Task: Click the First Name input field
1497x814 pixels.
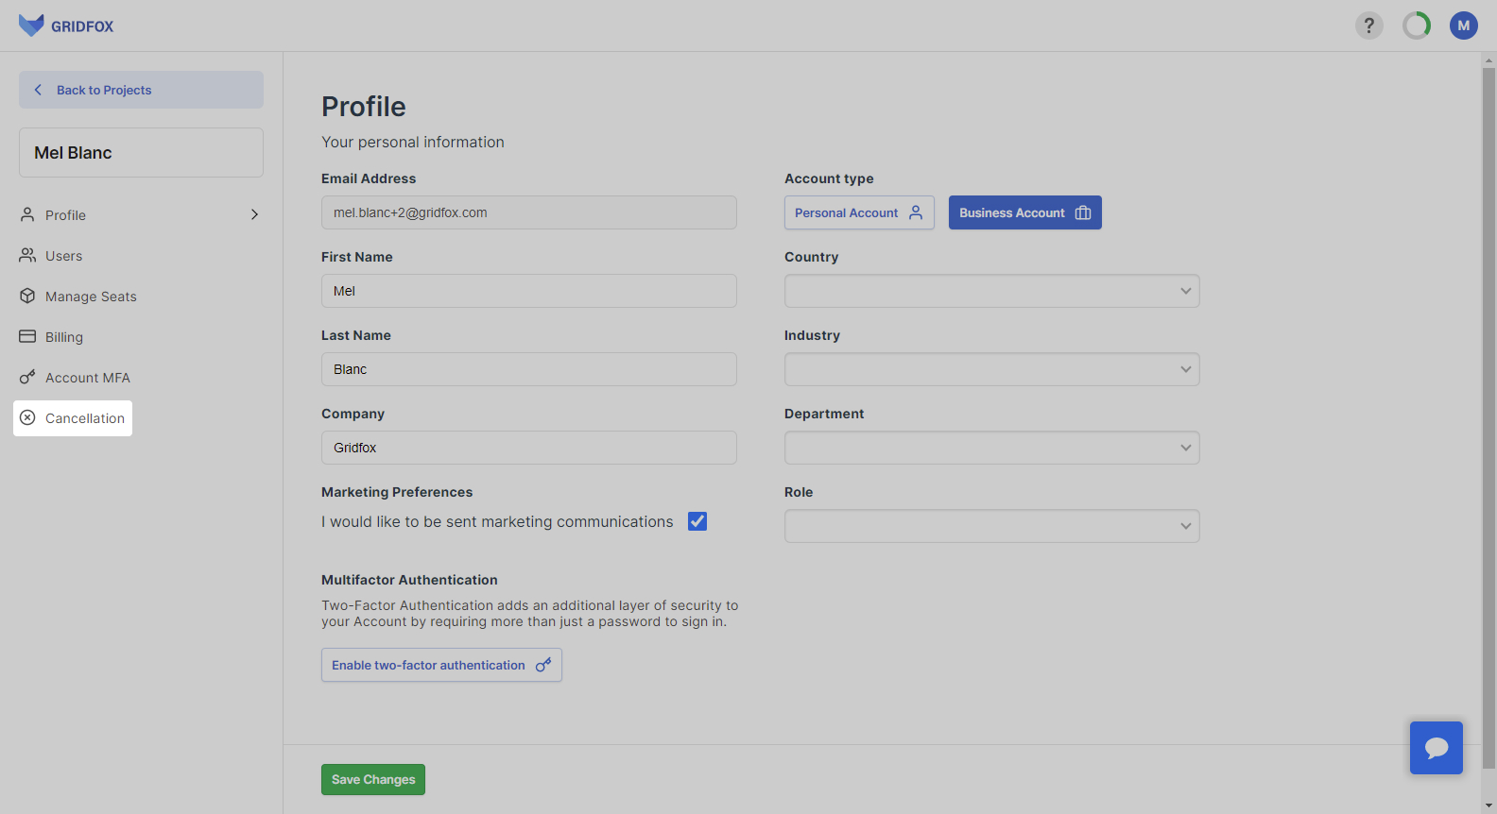Action: point(528,291)
